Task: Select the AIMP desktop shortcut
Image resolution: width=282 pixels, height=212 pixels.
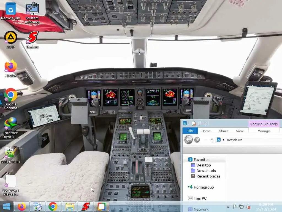Action: point(11,40)
